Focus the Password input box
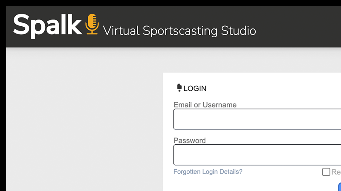Viewport: 341px width, 191px height. coord(256,155)
